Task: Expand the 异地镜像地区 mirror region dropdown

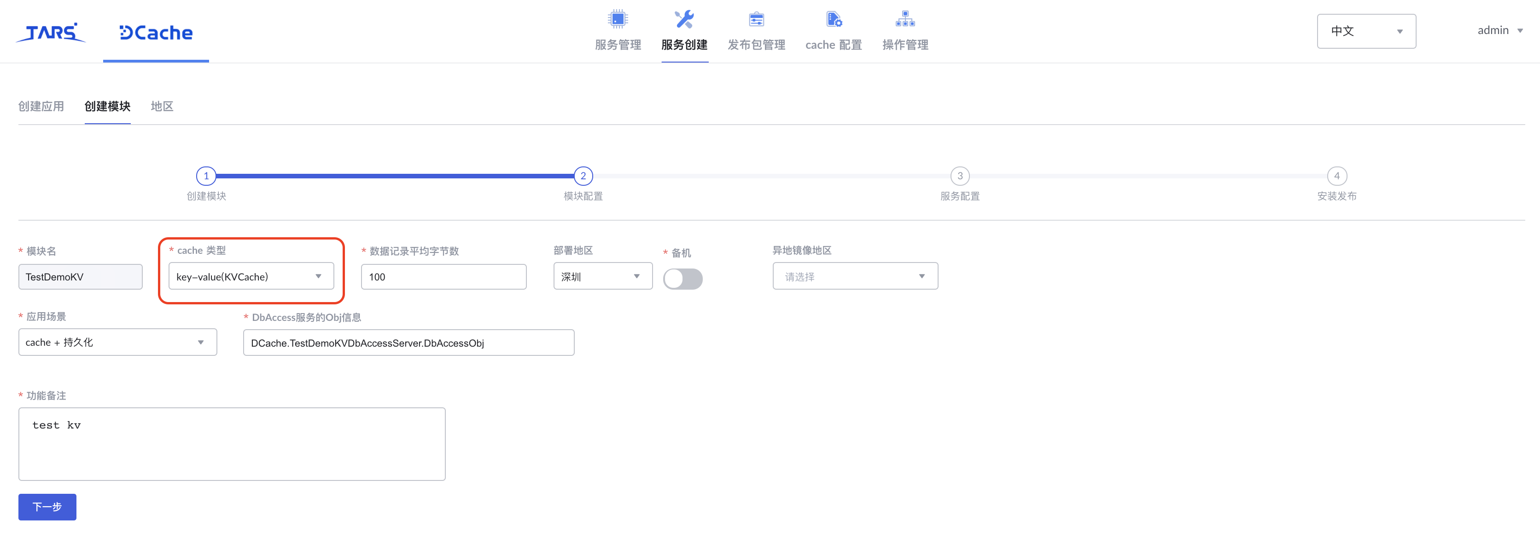Action: pos(854,276)
